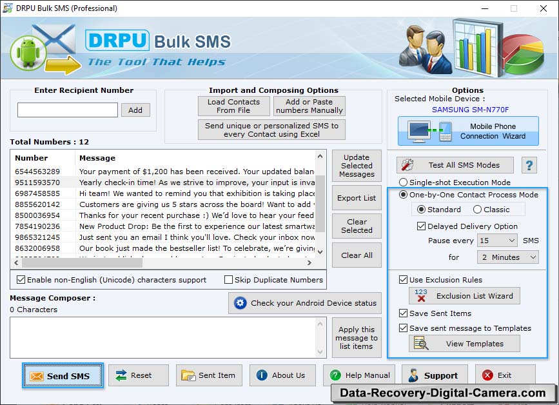
Task: Toggle Save Sent Items checkbox
Action: [403, 313]
